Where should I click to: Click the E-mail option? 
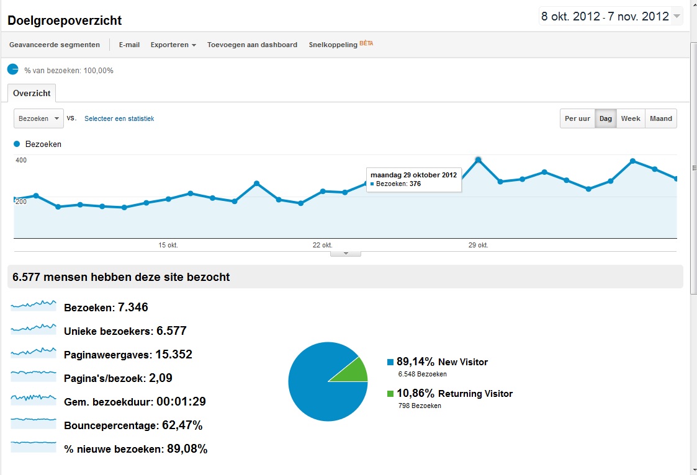pyautogui.click(x=129, y=45)
